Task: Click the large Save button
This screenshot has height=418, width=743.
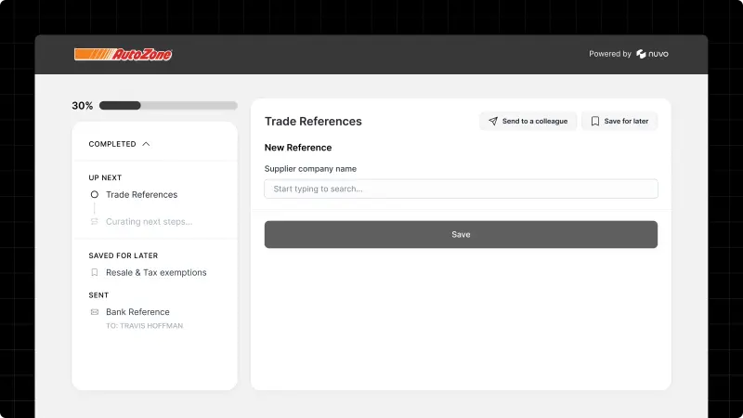Action: tap(461, 234)
